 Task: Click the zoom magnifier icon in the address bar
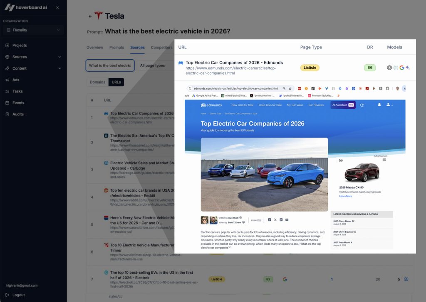(x=284, y=89)
